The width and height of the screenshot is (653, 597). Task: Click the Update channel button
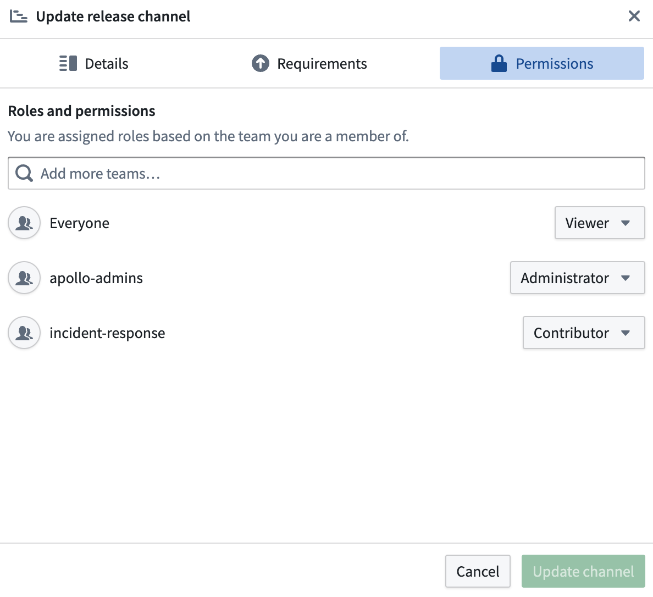(x=583, y=571)
